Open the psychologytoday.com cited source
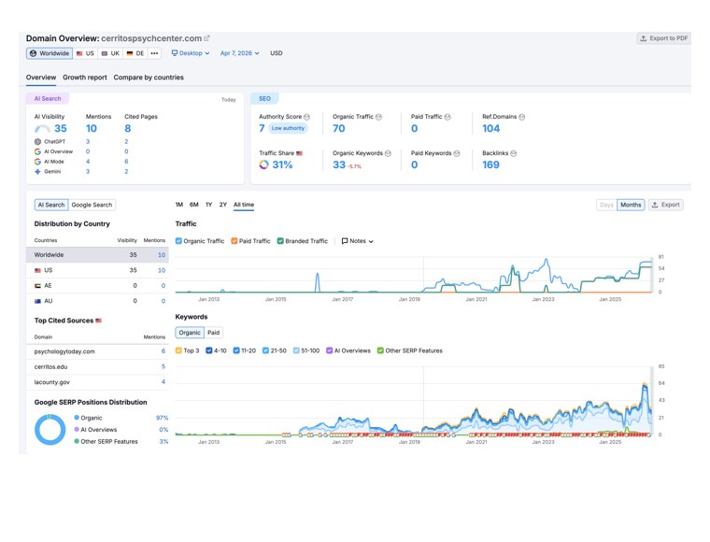This screenshot has width=710, height=542. 64,351
